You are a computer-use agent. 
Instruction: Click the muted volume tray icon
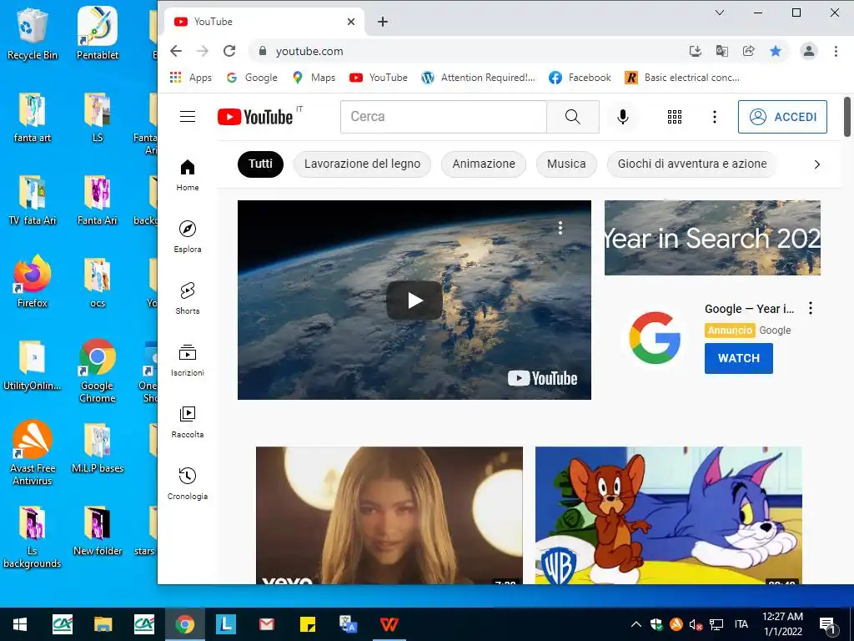pos(696,624)
